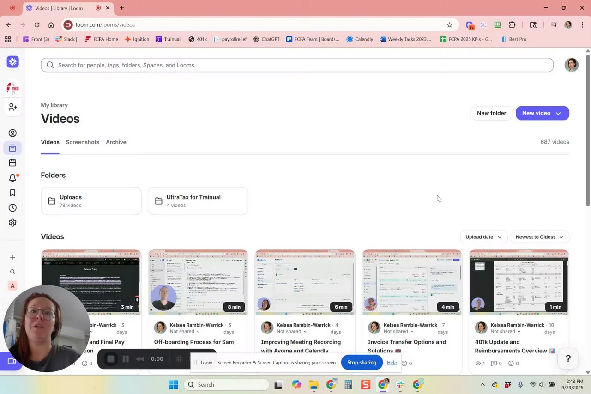Image resolution: width=591 pixels, height=394 pixels.
Task: Open the Windows Start menu
Action: [x=174, y=385]
